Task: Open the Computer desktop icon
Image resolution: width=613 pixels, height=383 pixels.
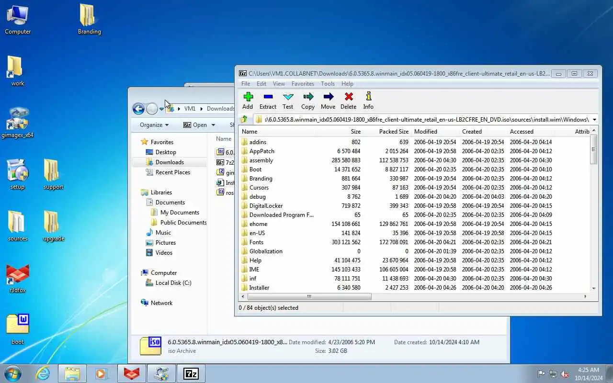Action: [18, 20]
